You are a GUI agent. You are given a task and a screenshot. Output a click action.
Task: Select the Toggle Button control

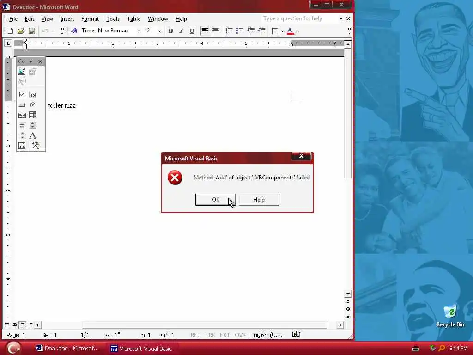coord(22,125)
